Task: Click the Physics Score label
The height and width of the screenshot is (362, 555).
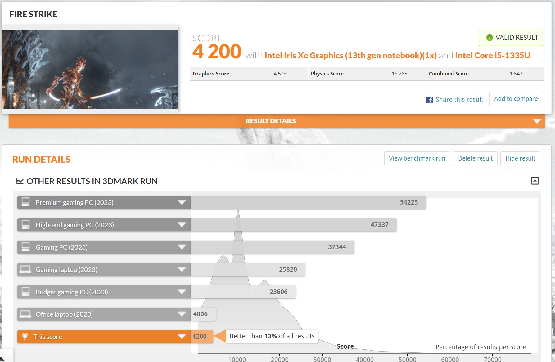Action: [x=327, y=74]
